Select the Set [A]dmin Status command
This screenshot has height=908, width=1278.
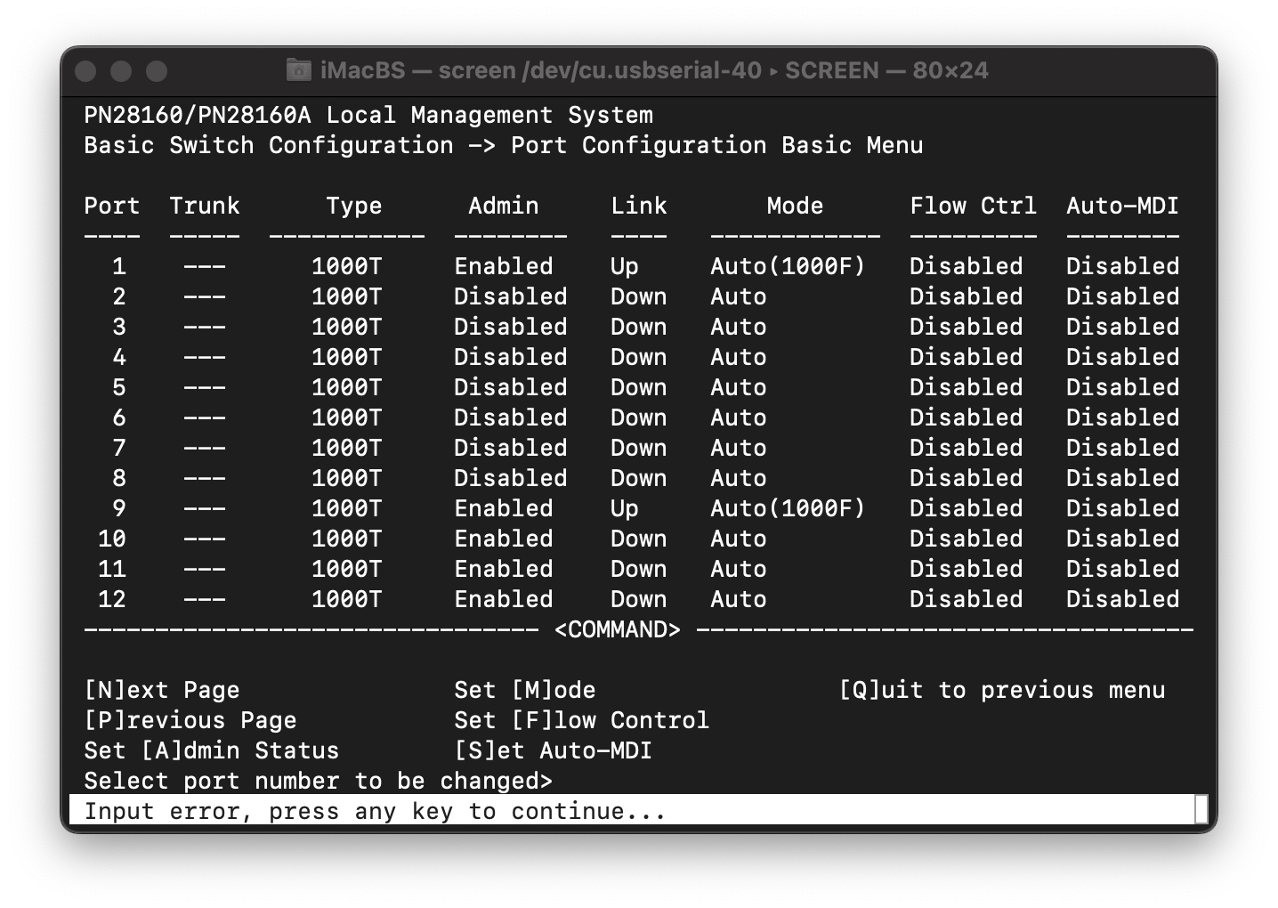pos(212,750)
